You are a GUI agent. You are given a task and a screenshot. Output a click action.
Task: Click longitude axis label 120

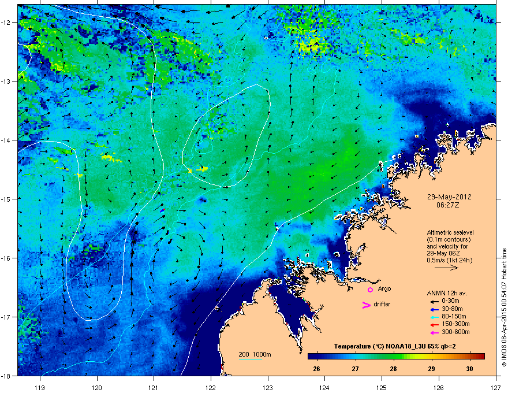[97, 387]
